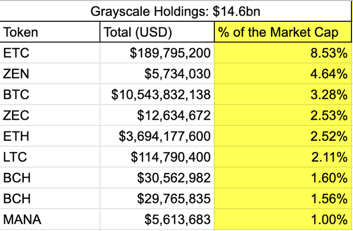Click the ZEN token cell
353x231 pixels.
(50, 74)
